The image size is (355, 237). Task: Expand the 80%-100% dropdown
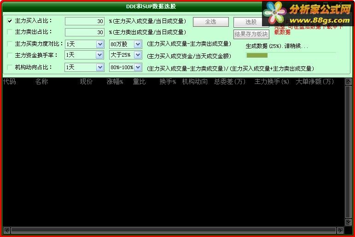pos(138,67)
